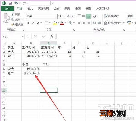Select the 年龄 header cell
This screenshot has width=136, height=121.
49,64
